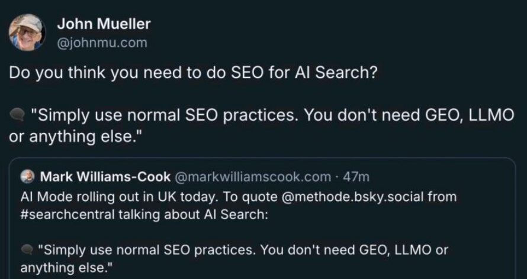Open Mark Williams-Cook's small avatar
527x279 pixels.
click(27, 176)
